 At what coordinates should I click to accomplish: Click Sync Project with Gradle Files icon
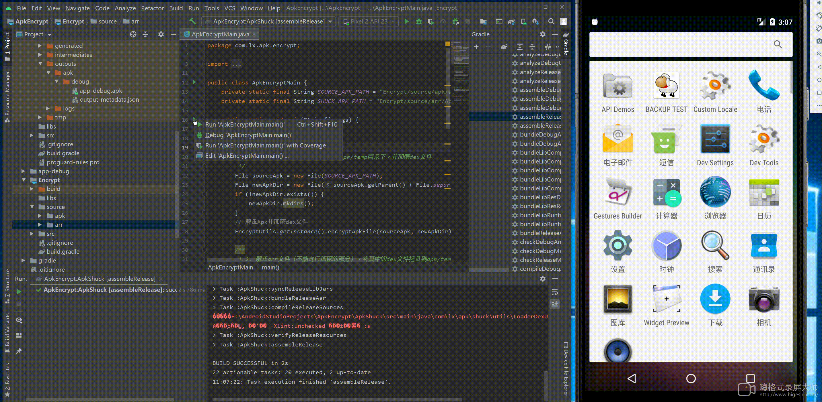(511, 21)
